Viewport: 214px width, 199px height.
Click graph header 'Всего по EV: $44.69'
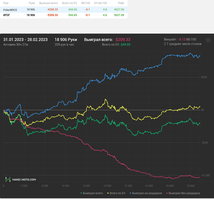click(116, 45)
